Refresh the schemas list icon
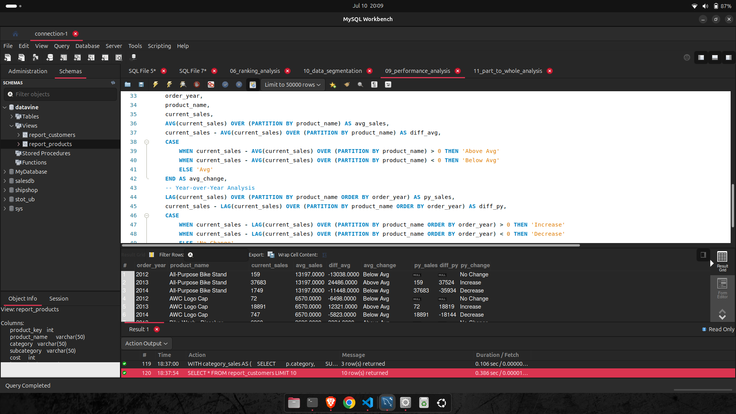Viewport: 736px width, 414px height. [x=113, y=83]
